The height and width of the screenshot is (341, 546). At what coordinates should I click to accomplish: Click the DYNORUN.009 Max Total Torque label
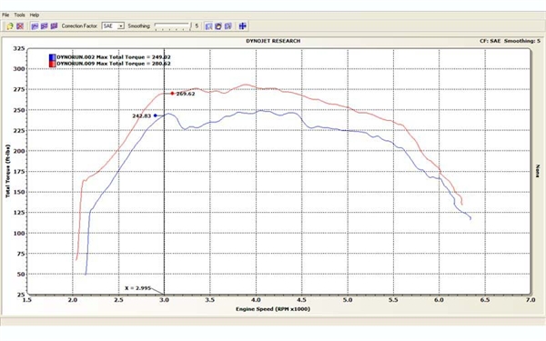pos(114,64)
